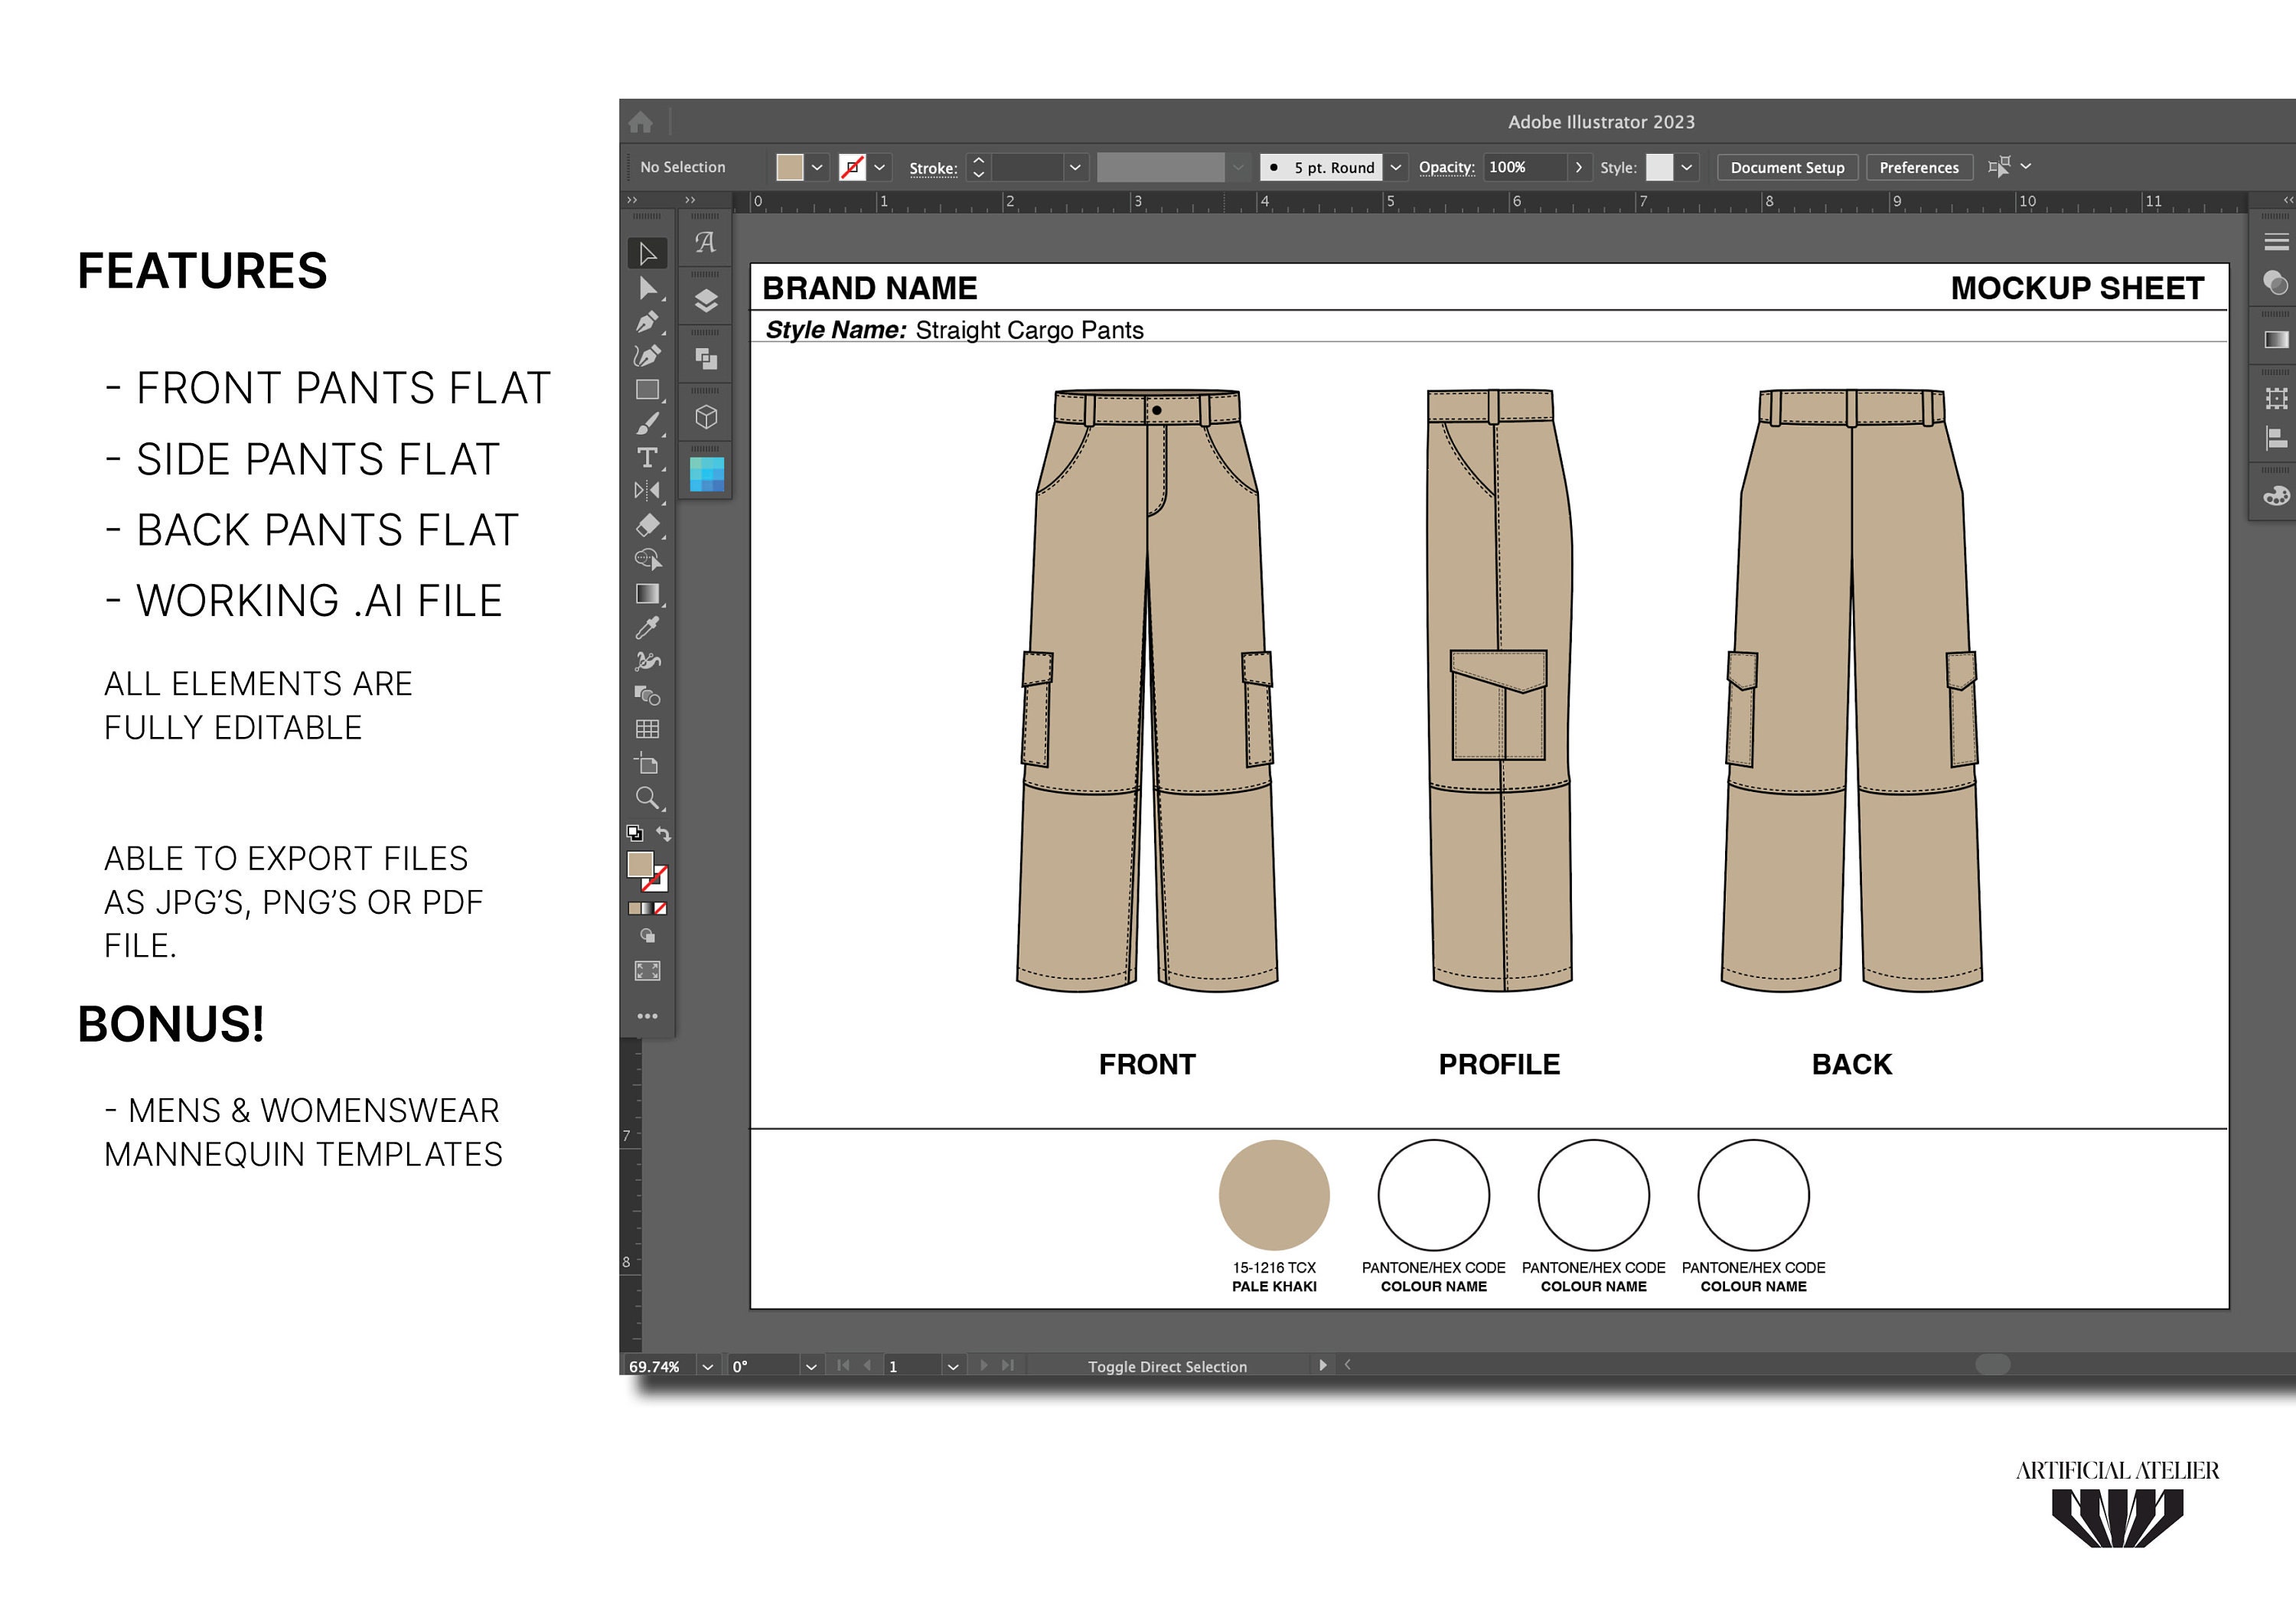The height and width of the screenshot is (1624, 2296).
Task: Select the Selection tool
Action: pos(648,255)
